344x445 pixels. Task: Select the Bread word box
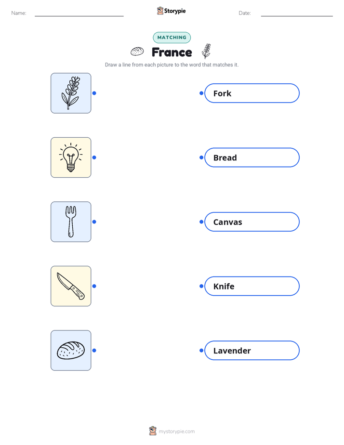click(x=252, y=157)
